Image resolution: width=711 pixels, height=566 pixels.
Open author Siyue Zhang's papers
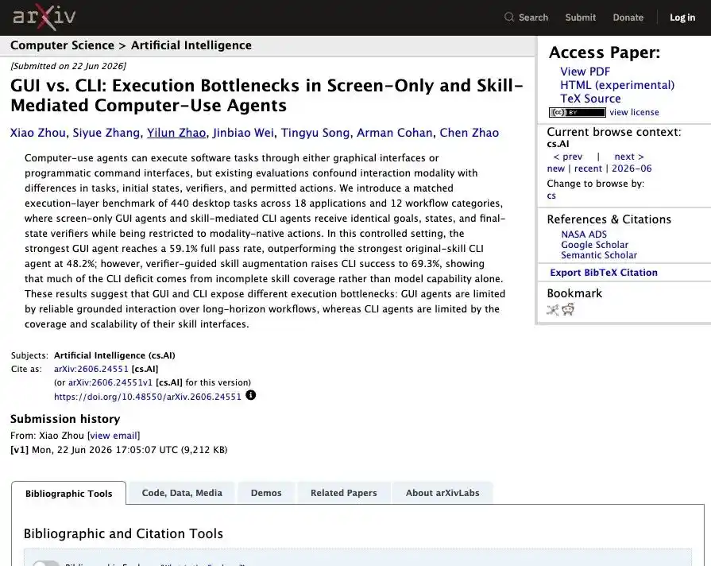106,133
